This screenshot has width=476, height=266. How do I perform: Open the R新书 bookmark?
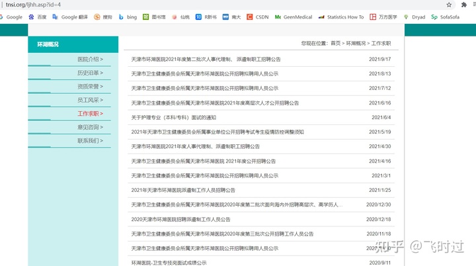(206, 17)
